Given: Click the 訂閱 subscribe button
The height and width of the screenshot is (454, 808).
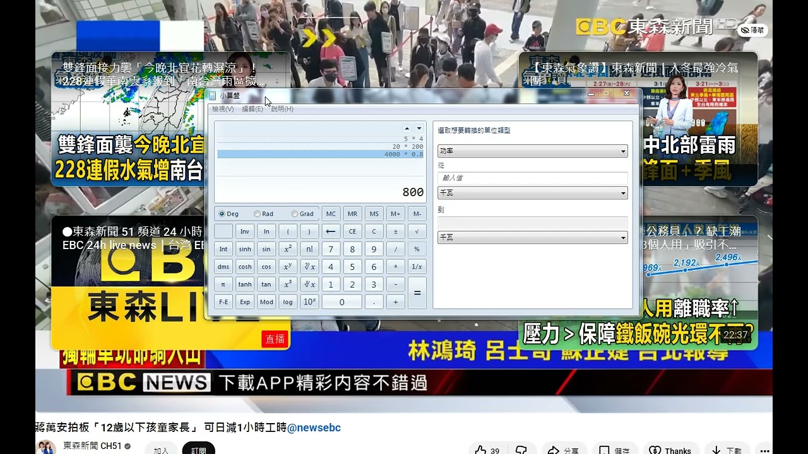Looking at the screenshot, I should [199, 450].
